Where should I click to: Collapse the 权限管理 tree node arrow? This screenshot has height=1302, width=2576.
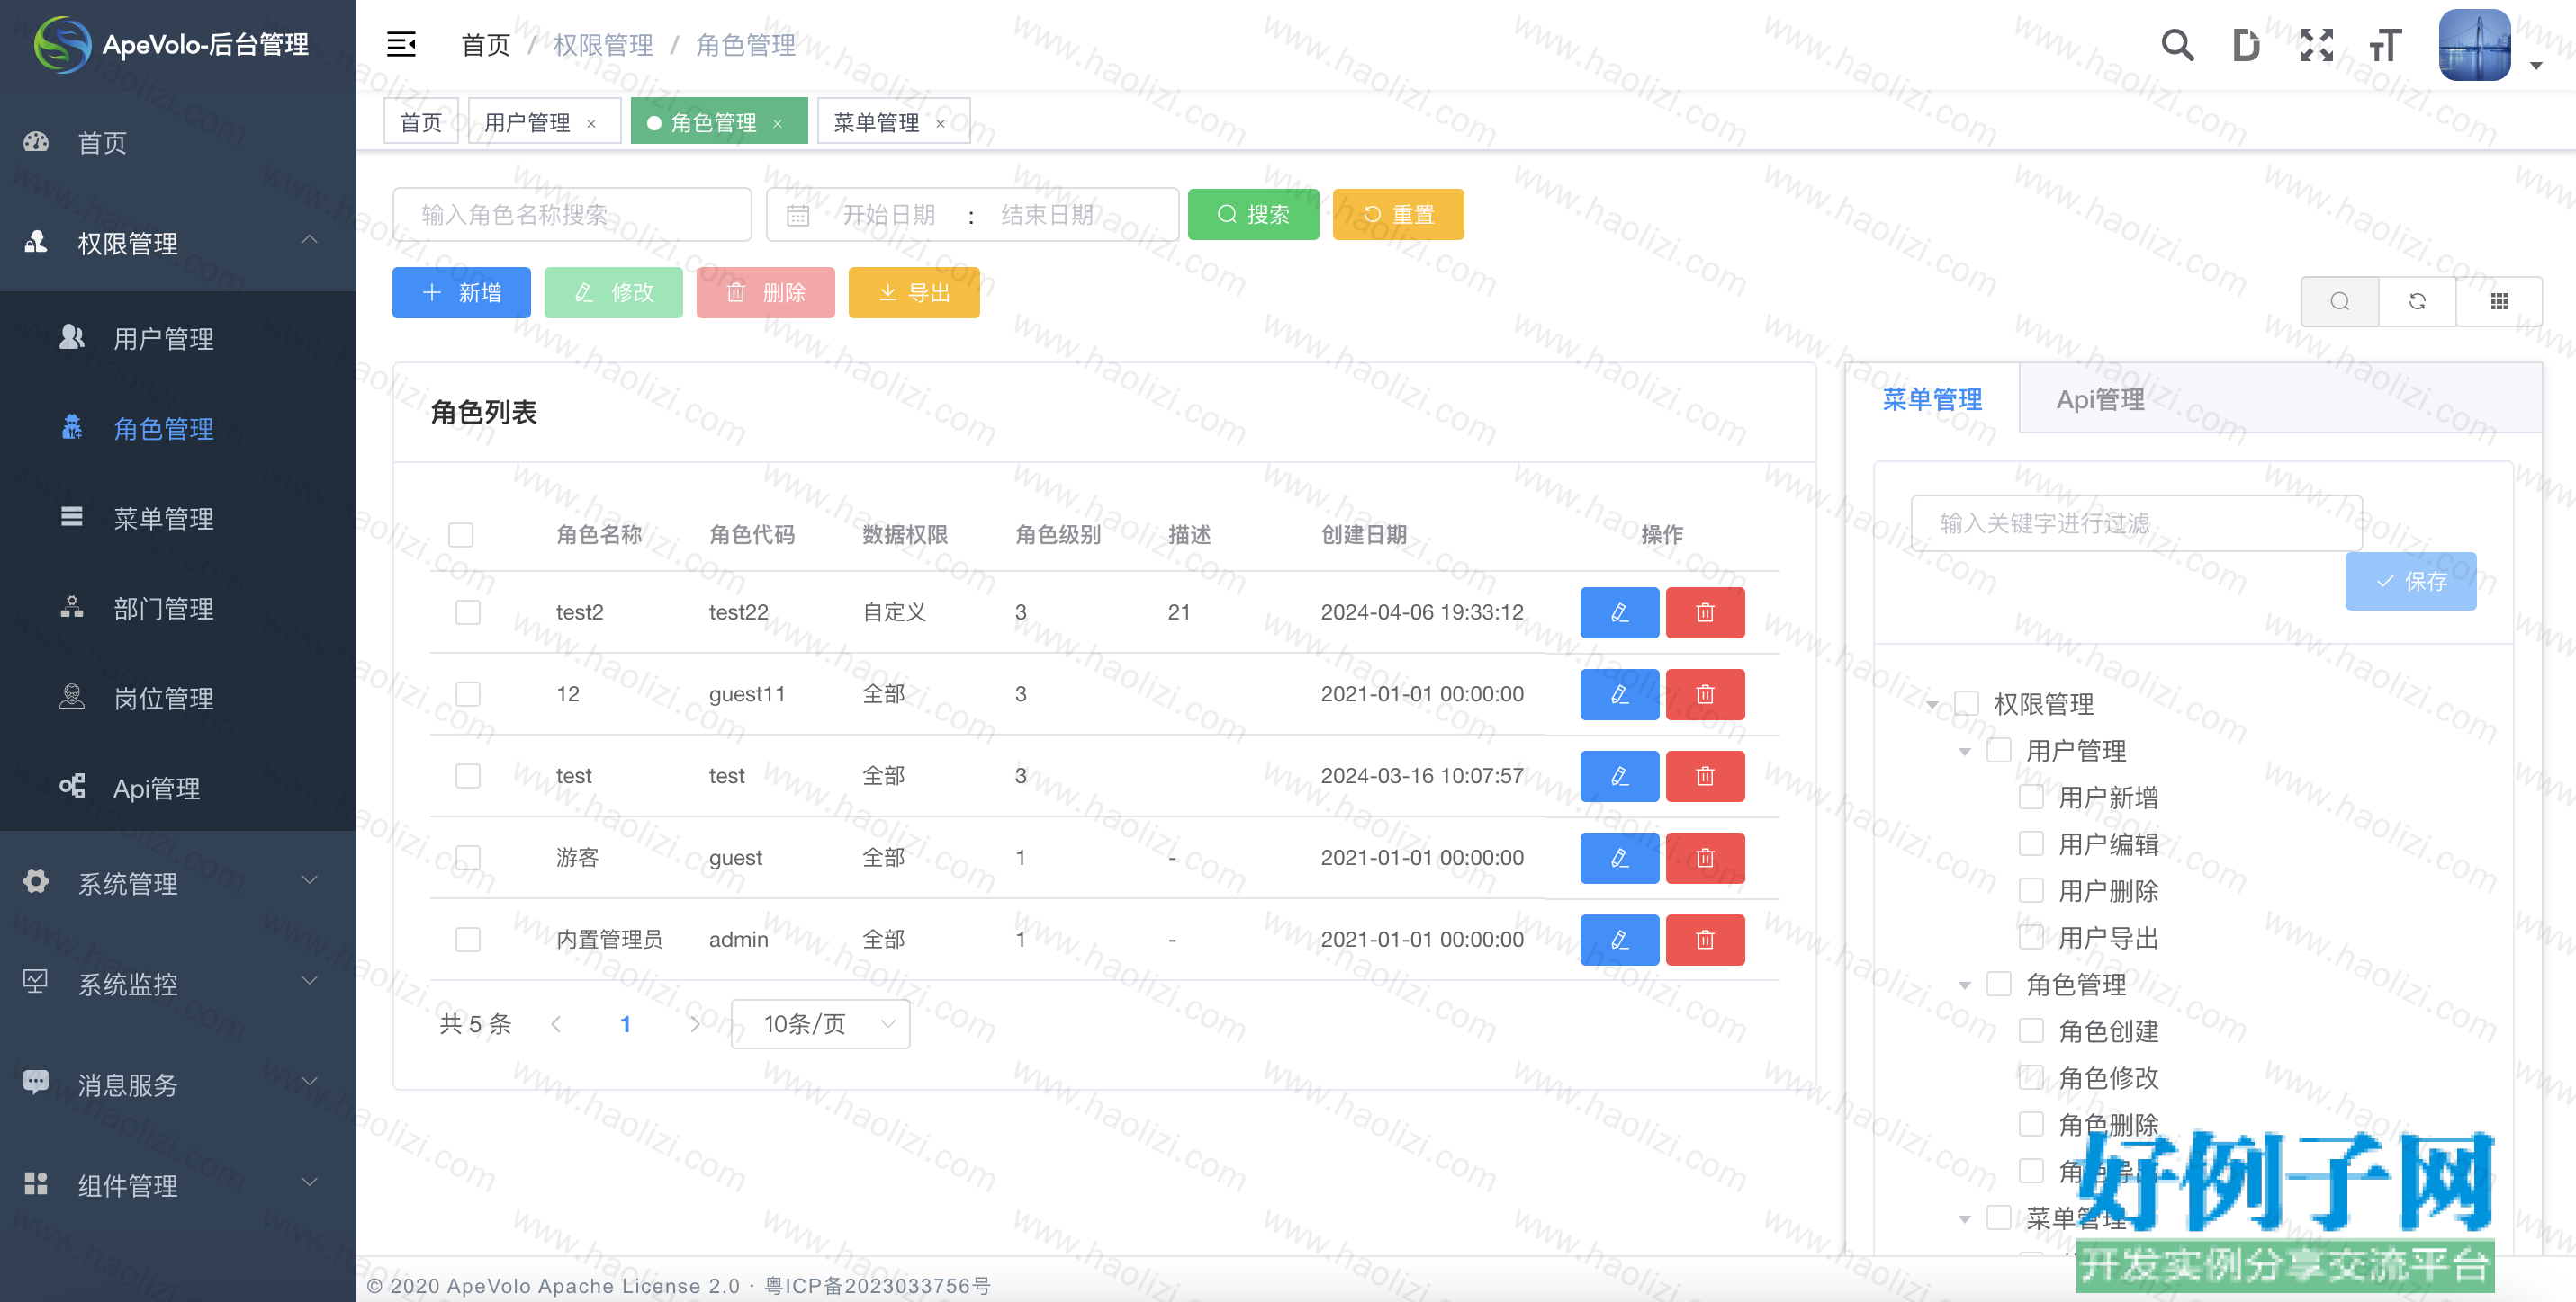tap(1932, 704)
